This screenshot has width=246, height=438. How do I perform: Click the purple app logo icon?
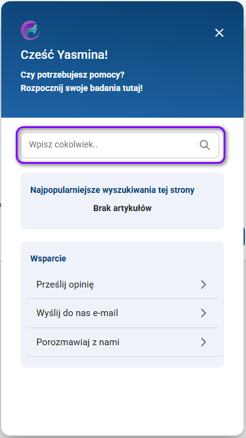[30, 30]
